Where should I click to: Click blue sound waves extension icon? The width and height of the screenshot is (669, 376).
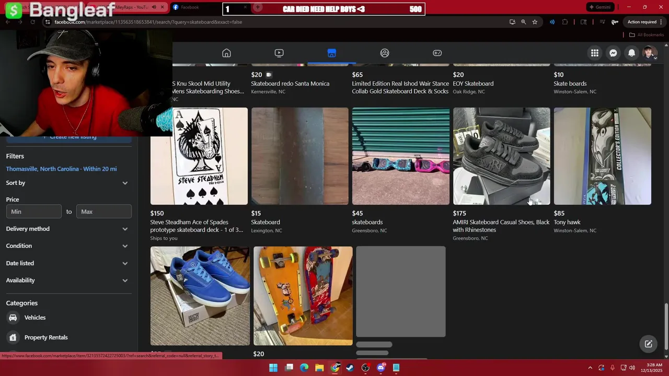click(x=552, y=22)
